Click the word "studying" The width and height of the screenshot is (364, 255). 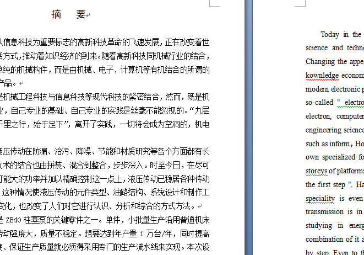click(319, 226)
